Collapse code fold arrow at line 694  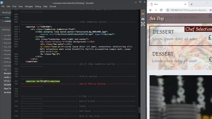[x=19, y=39]
